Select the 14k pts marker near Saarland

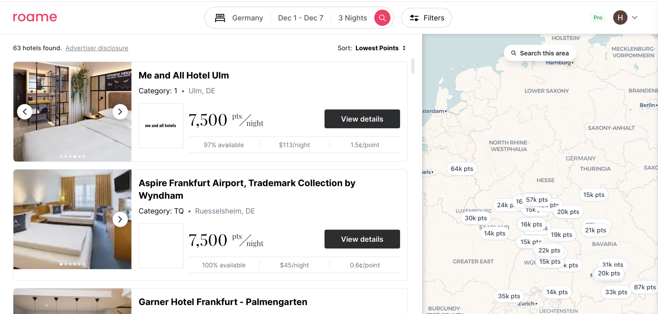pyautogui.click(x=495, y=233)
